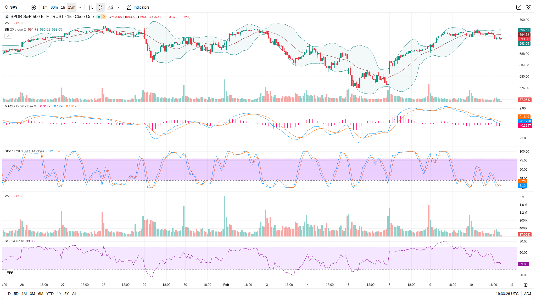The height and width of the screenshot is (301, 536).
Task: Select the bars chart style icon
Action: click(x=91, y=7)
